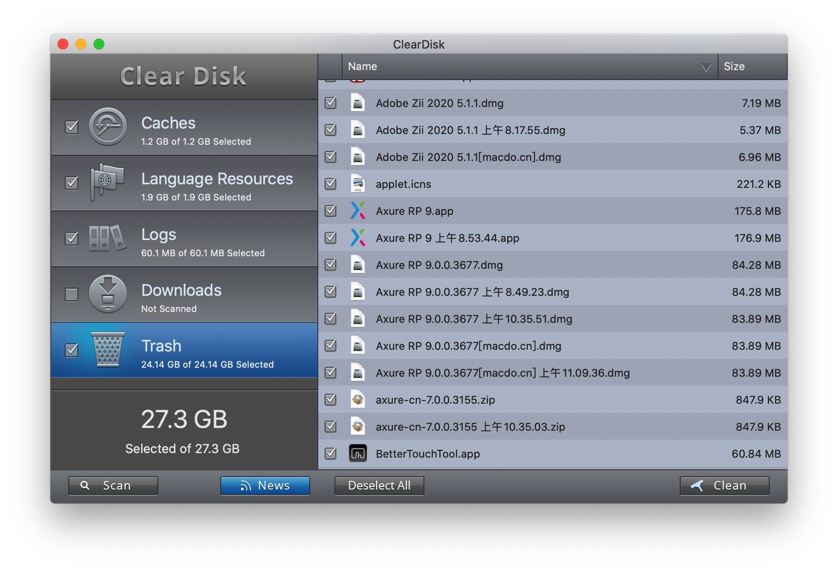Open the News button

[x=265, y=485]
